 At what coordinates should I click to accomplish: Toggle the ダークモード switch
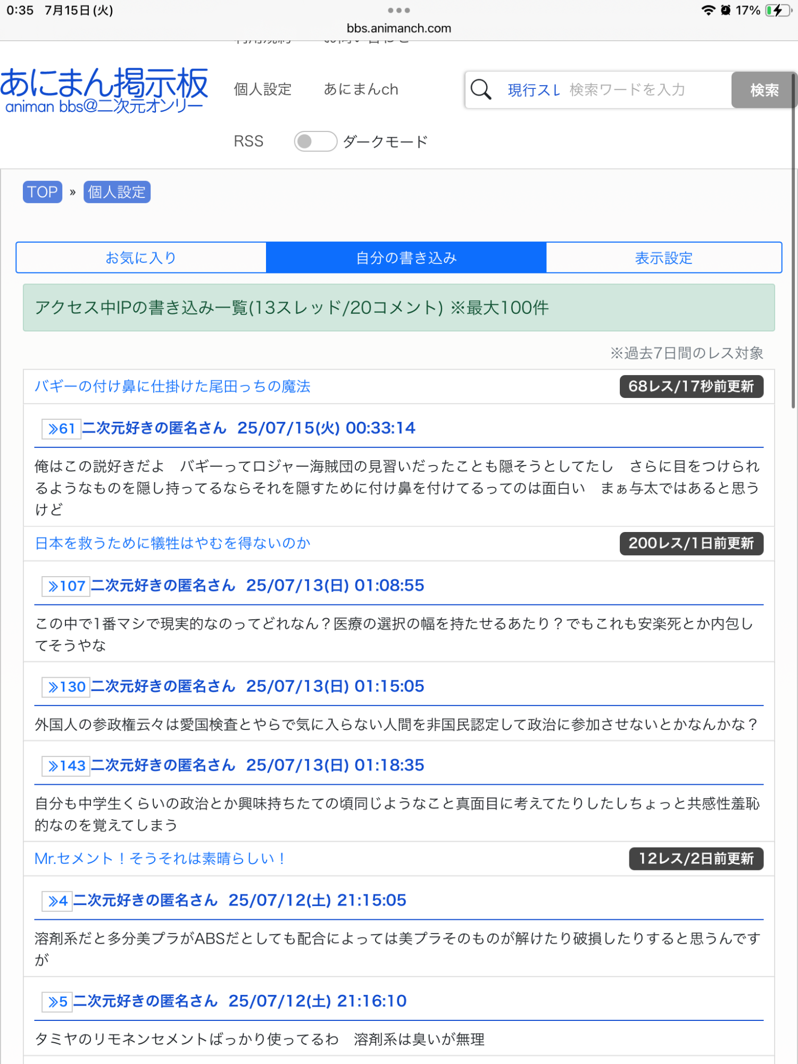pos(315,142)
